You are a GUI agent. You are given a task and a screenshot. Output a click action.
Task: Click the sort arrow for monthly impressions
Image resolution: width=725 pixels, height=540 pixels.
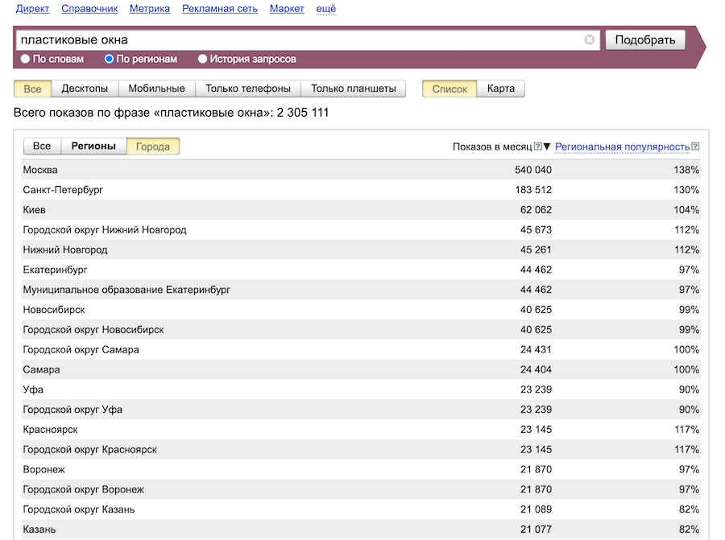[547, 146]
